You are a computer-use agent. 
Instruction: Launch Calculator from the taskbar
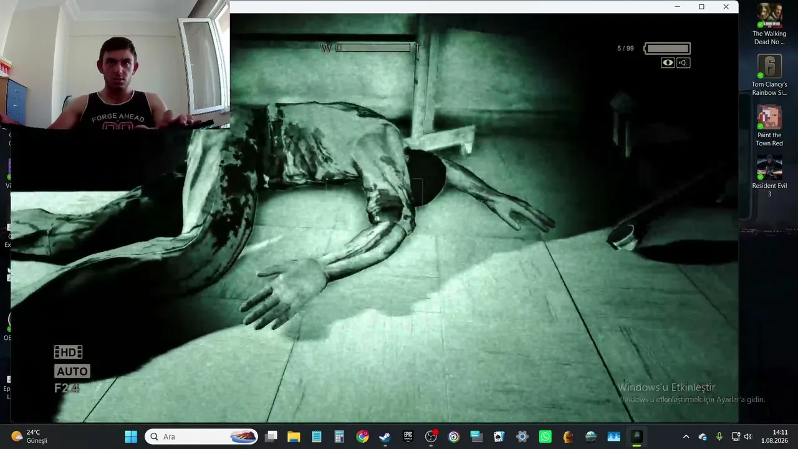coord(339,437)
